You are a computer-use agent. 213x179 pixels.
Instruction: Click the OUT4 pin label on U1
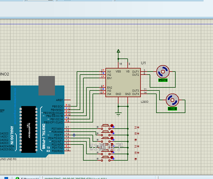click(135, 94)
